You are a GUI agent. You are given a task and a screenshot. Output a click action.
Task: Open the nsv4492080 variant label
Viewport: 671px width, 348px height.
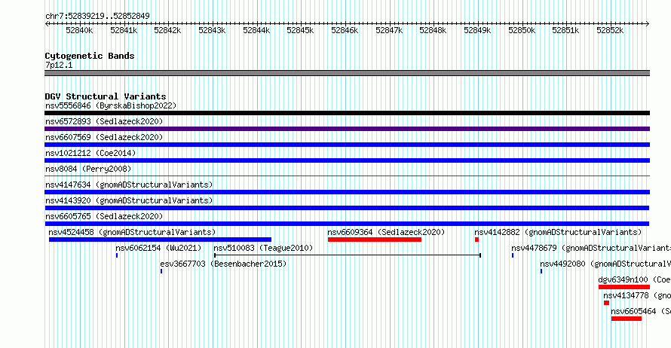[605, 264]
